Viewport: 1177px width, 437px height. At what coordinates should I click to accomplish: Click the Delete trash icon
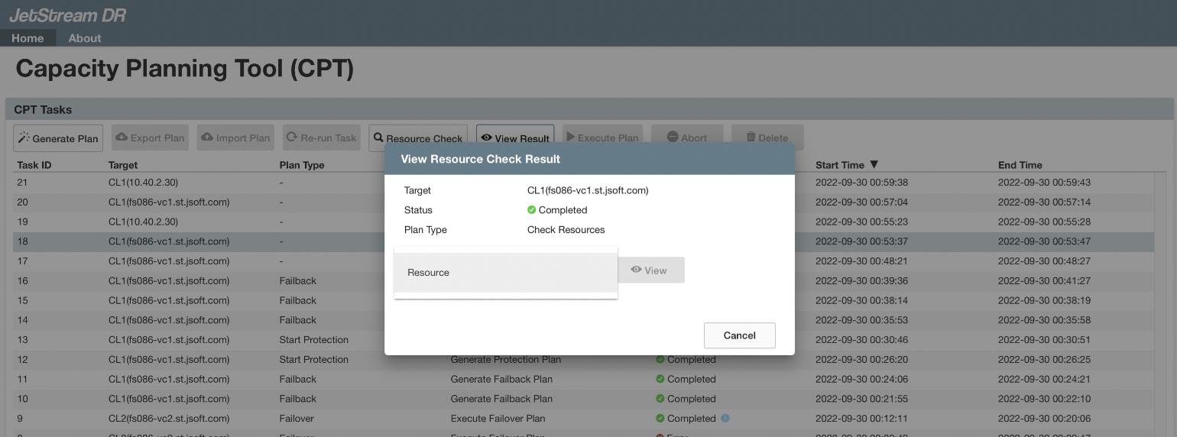(751, 138)
